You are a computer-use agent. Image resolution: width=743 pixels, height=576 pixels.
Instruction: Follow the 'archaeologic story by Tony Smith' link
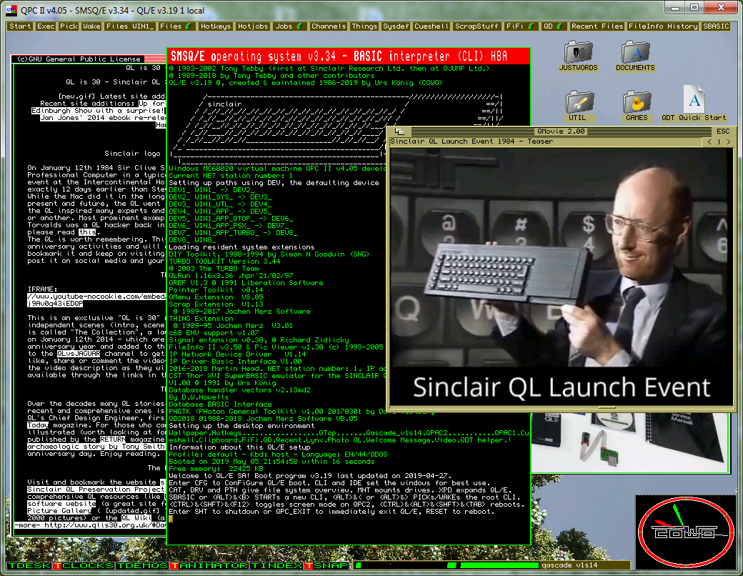point(96,447)
